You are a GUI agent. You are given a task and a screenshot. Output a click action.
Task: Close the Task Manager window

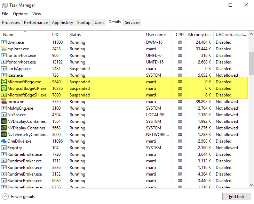click(246, 5)
